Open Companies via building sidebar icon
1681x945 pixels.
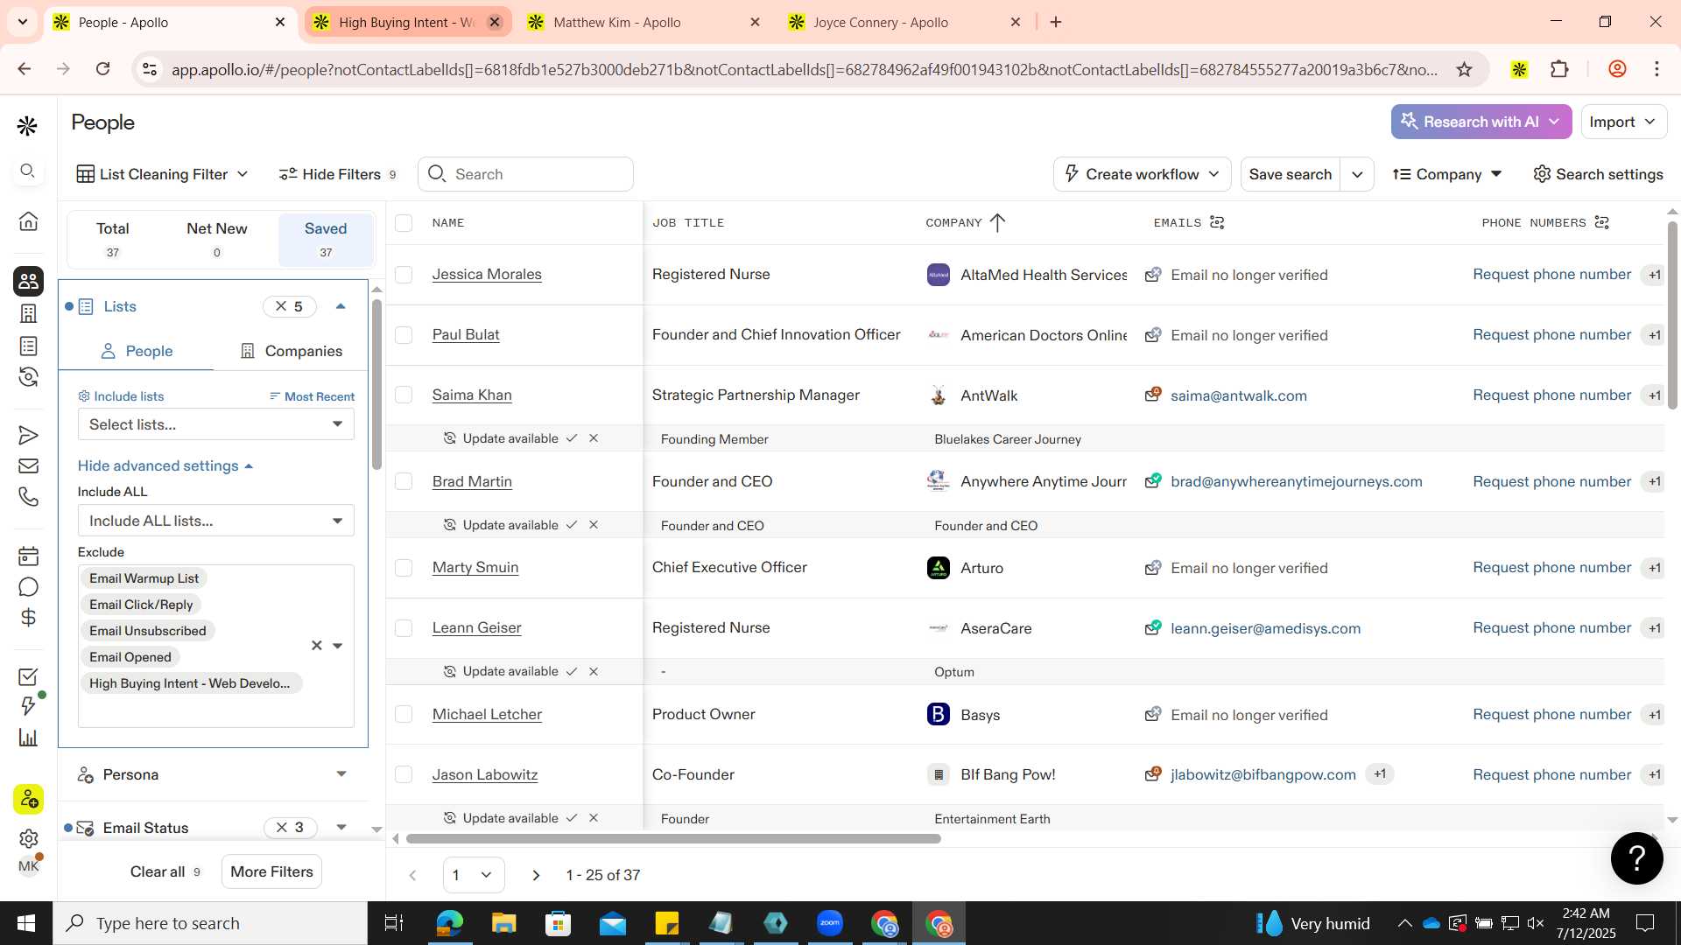[28, 313]
